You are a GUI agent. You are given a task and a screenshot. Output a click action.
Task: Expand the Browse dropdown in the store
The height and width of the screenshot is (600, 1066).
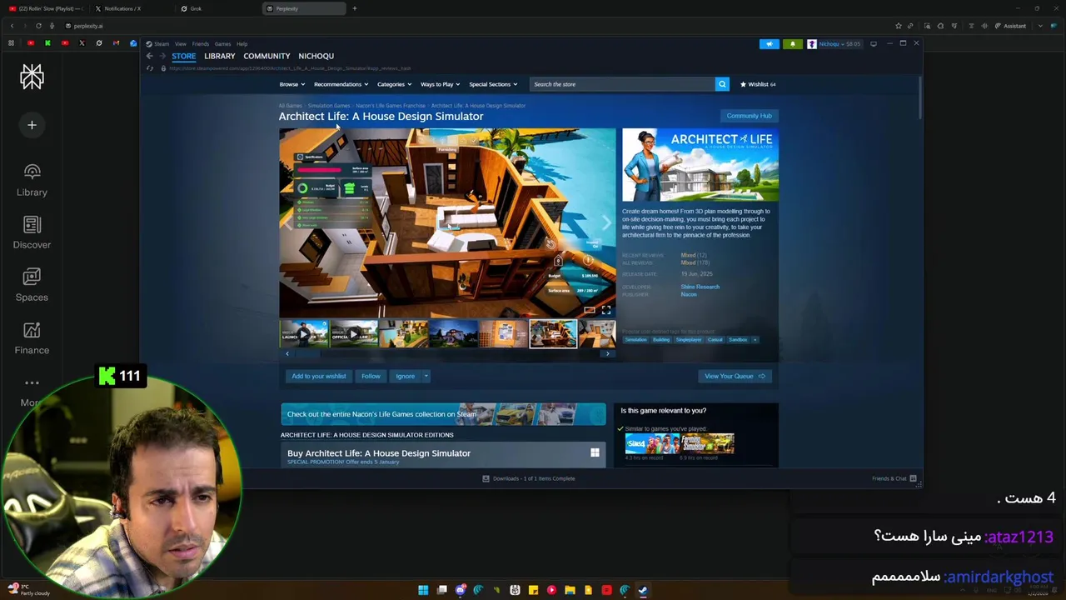click(291, 84)
